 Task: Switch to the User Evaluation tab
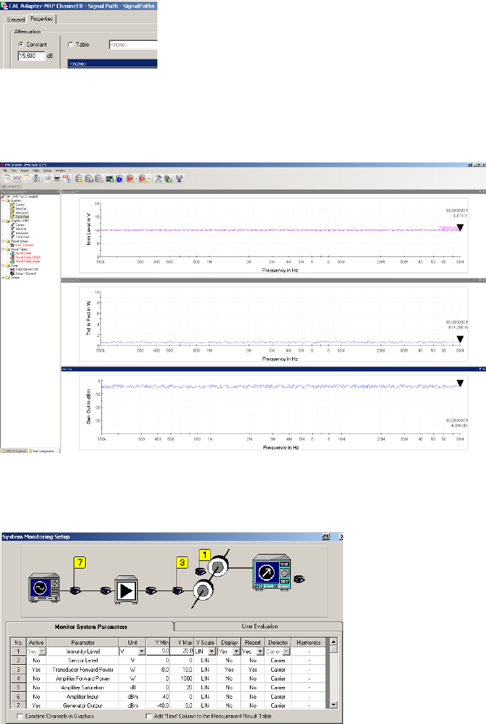(259, 626)
